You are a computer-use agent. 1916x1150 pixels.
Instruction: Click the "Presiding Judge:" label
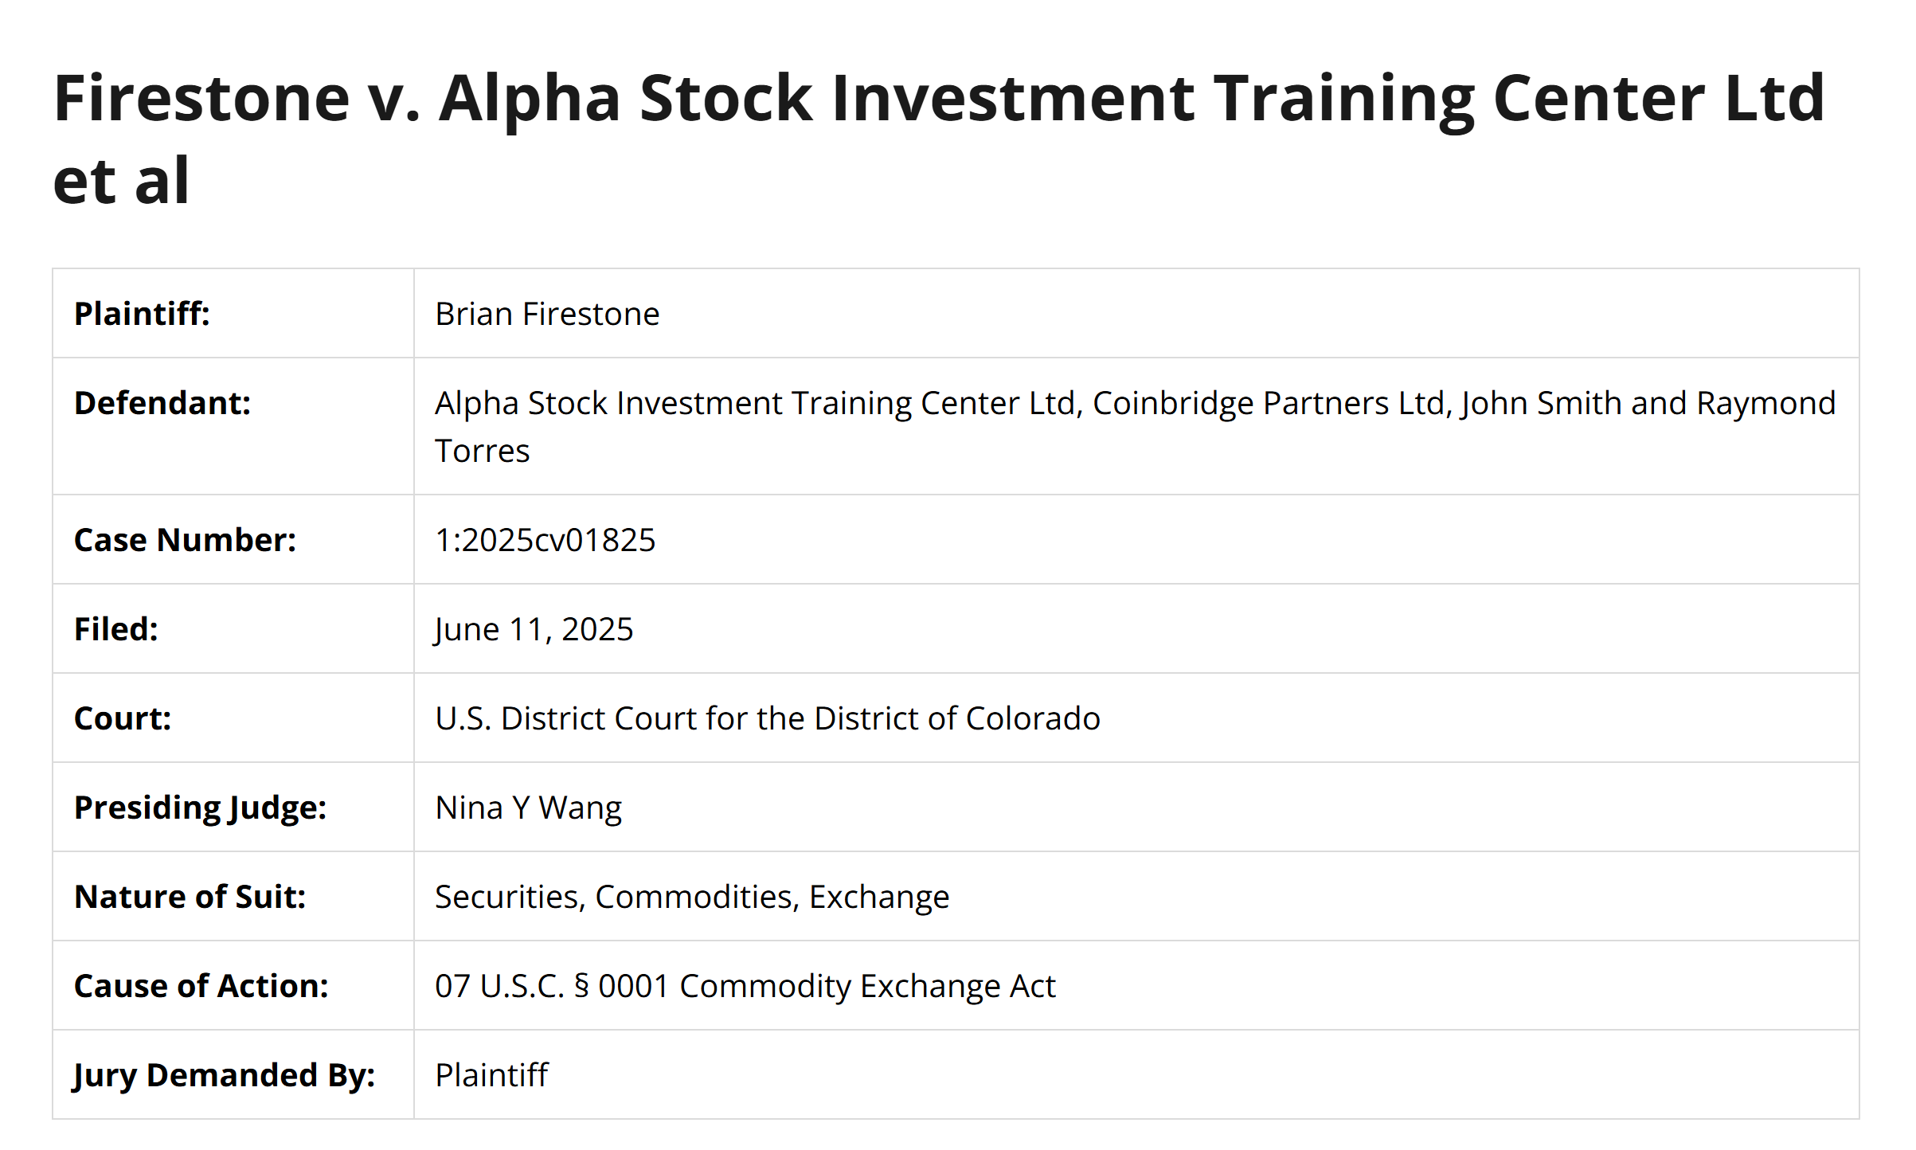200,808
